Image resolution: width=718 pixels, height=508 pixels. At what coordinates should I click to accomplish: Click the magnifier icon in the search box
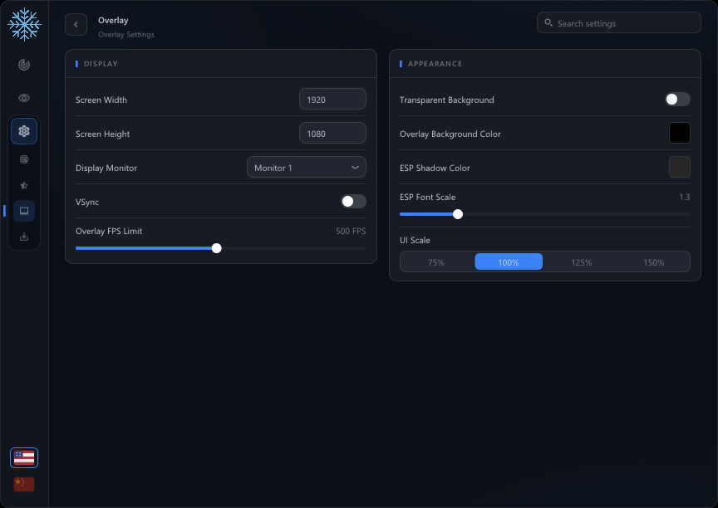(548, 23)
